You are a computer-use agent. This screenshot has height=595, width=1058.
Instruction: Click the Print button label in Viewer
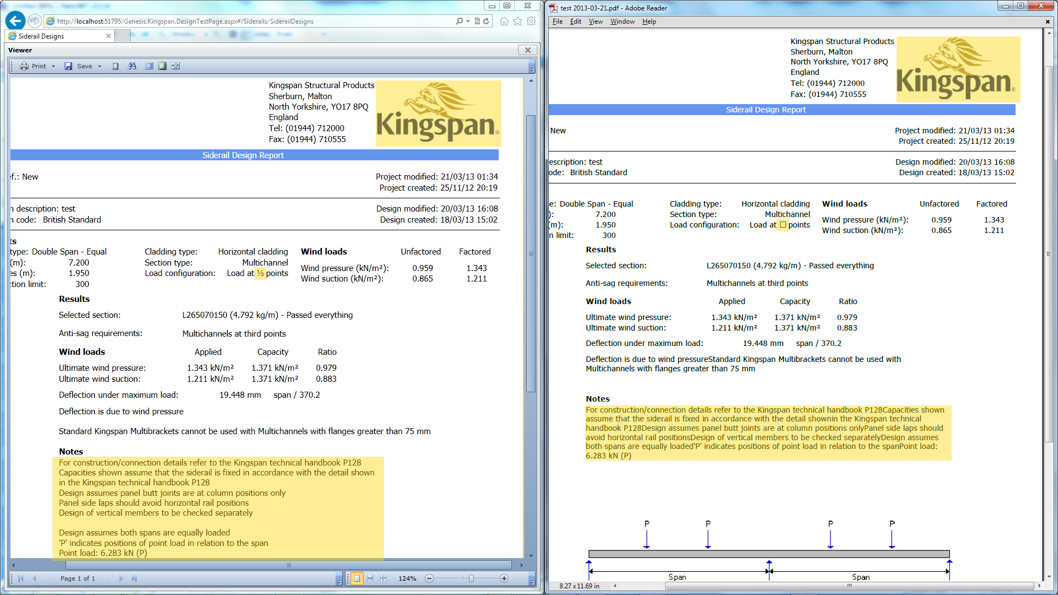pyautogui.click(x=39, y=66)
